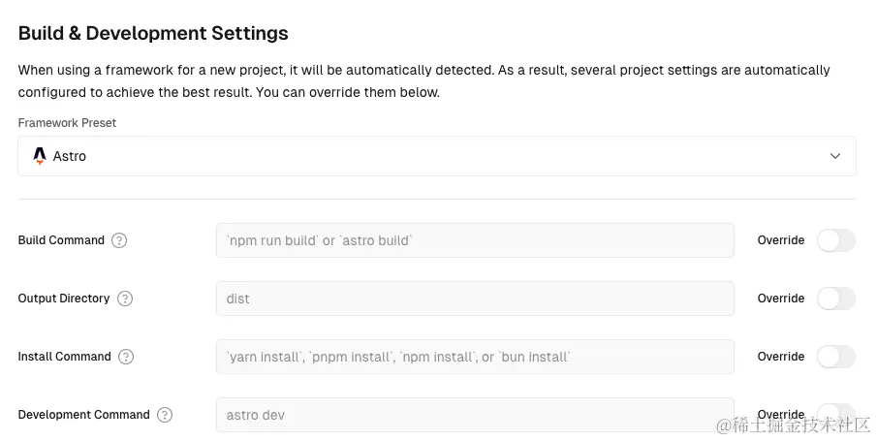Toggle the Build Command override switch
The width and height of the screenshot is (877, 441).
835,240
